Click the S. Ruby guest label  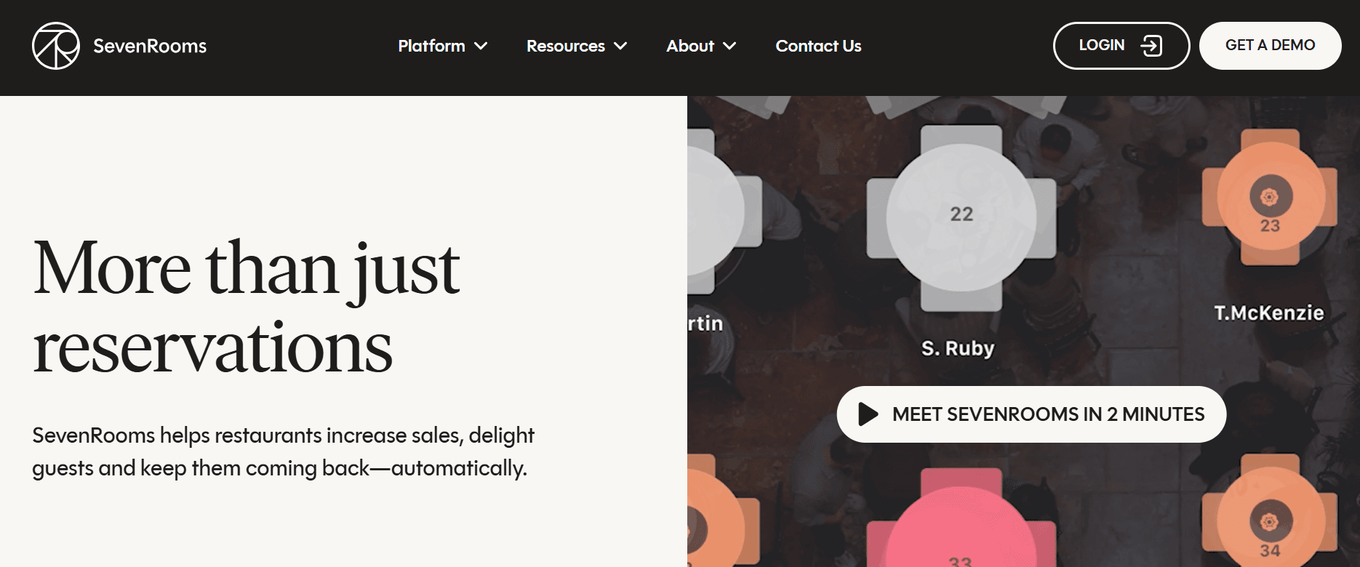click(x=958, y=348)
